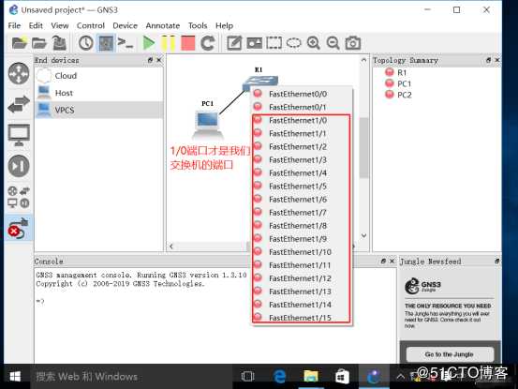Screen dimensions: 518x389
Task: Reload all devices icon
Action: 208,43
